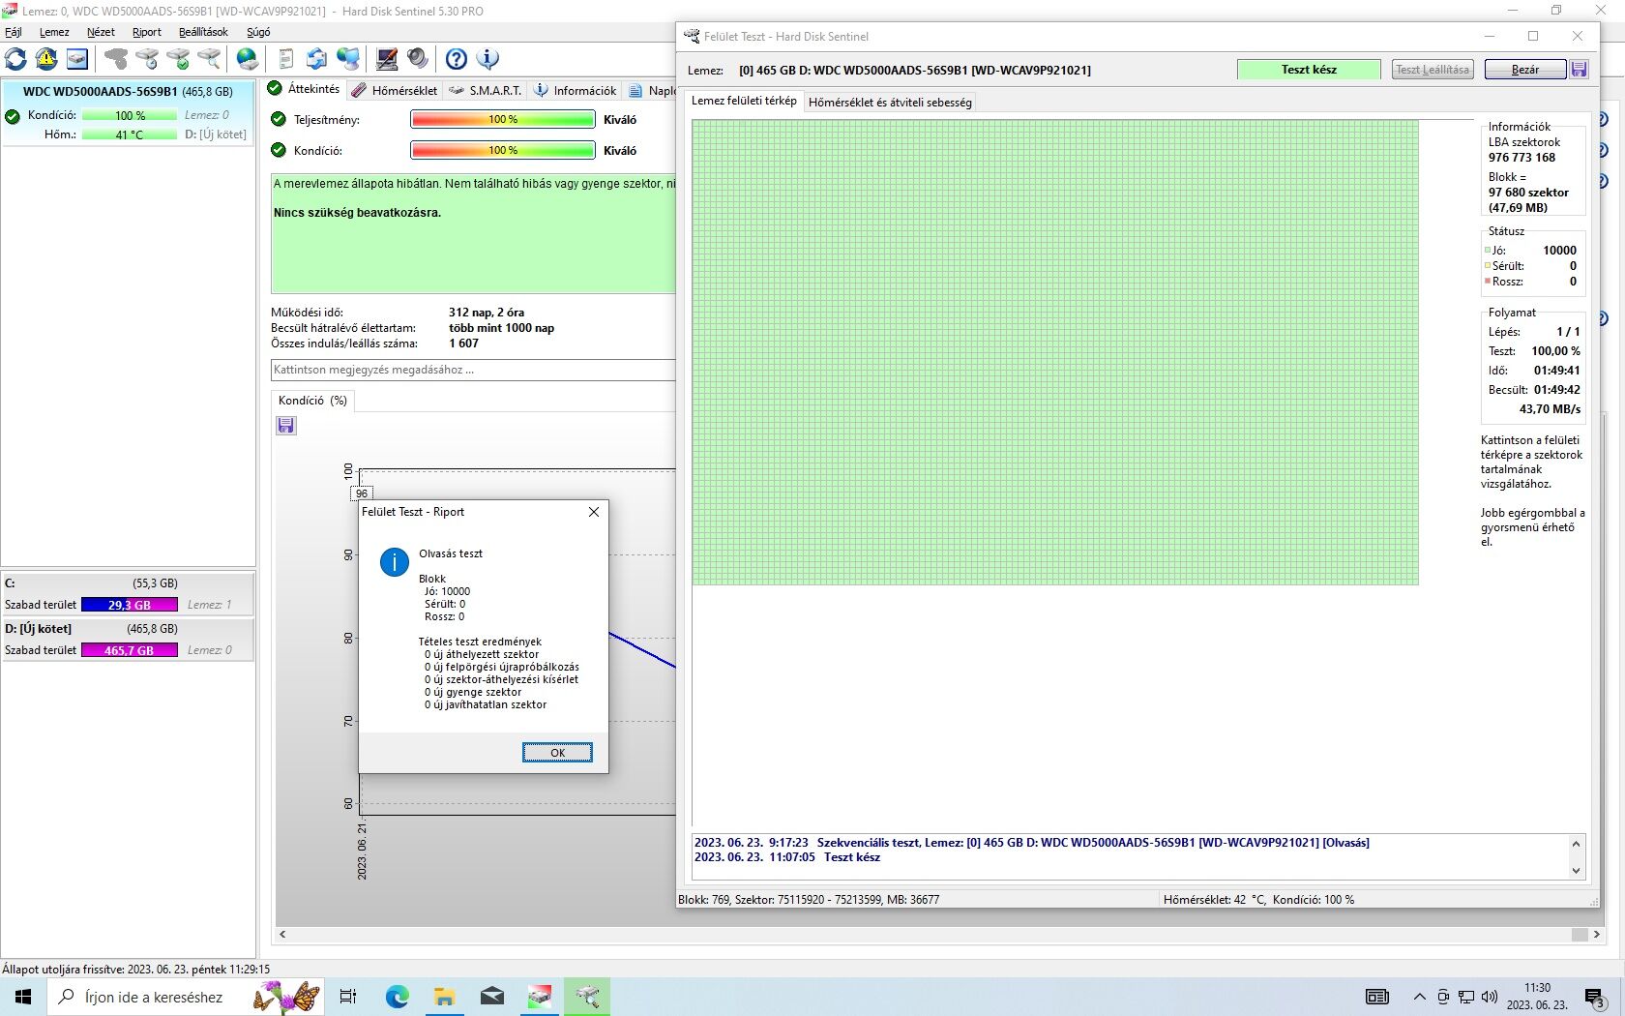Viewport: 1625px width, 1016px height.
Task: Click the green disk surface map
Action: point(1055,352)
